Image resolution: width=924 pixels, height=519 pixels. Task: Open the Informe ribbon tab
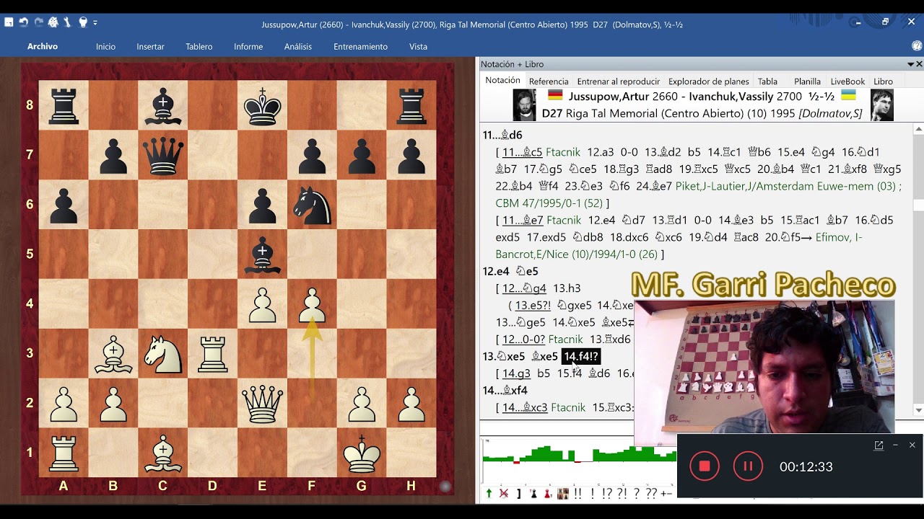coord(248,46)
